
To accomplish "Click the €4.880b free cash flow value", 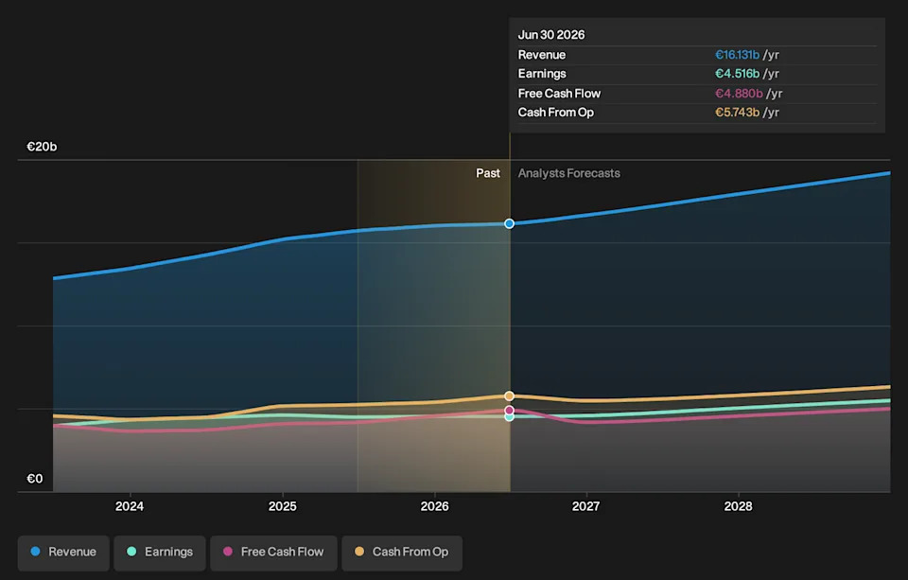I will (739, 94).
